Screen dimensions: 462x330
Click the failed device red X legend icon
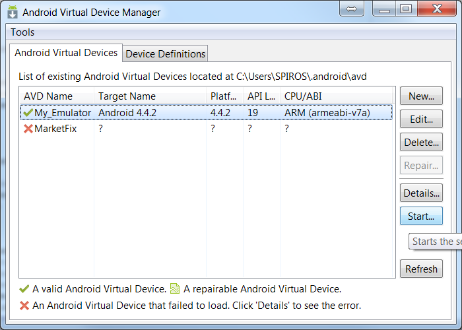point(24,306)
